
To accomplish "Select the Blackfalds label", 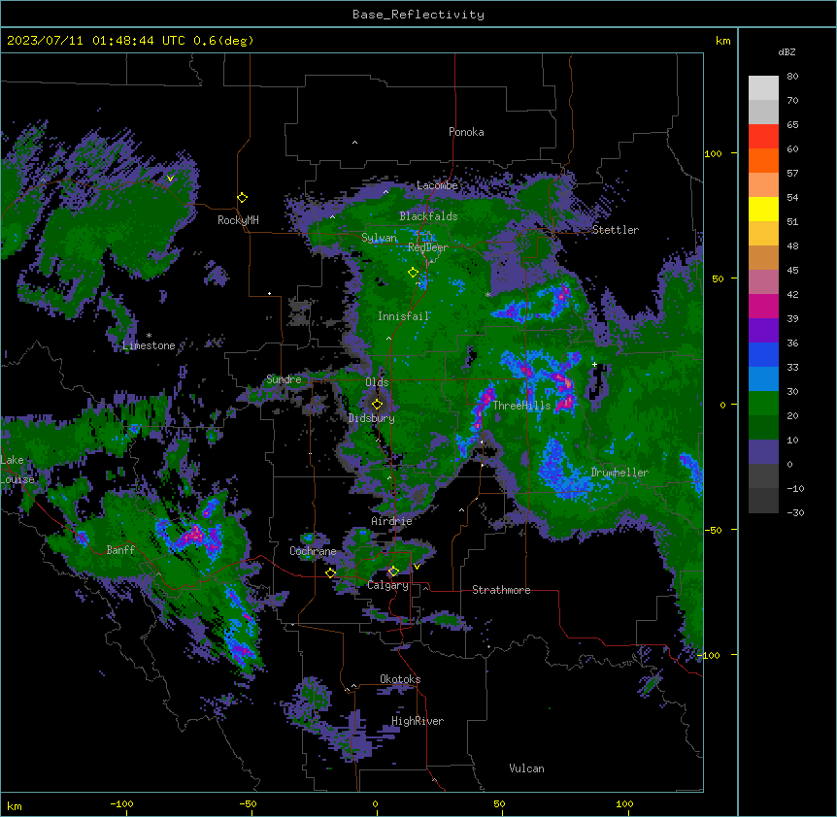I will click(428, 216).
